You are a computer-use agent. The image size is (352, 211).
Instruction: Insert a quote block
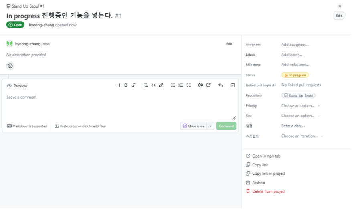[146, 85]
